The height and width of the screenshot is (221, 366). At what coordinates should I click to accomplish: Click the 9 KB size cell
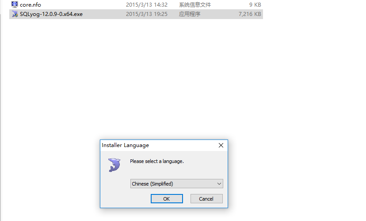click(x=255, y=5)
